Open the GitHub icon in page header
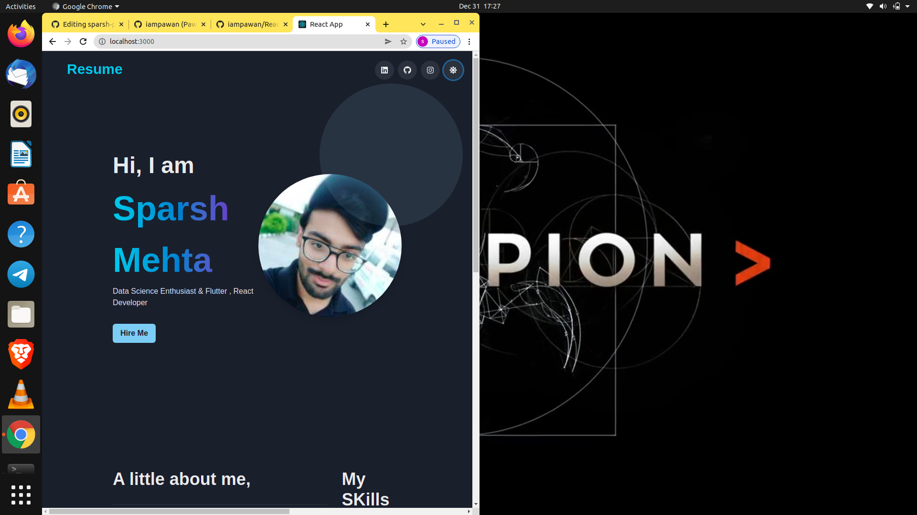The height and width of the screenshot is (515, 917). click(407, 70)
